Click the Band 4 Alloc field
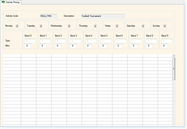Image resolution: width=187 pixels, height=129 pixels. click(89, 46)
